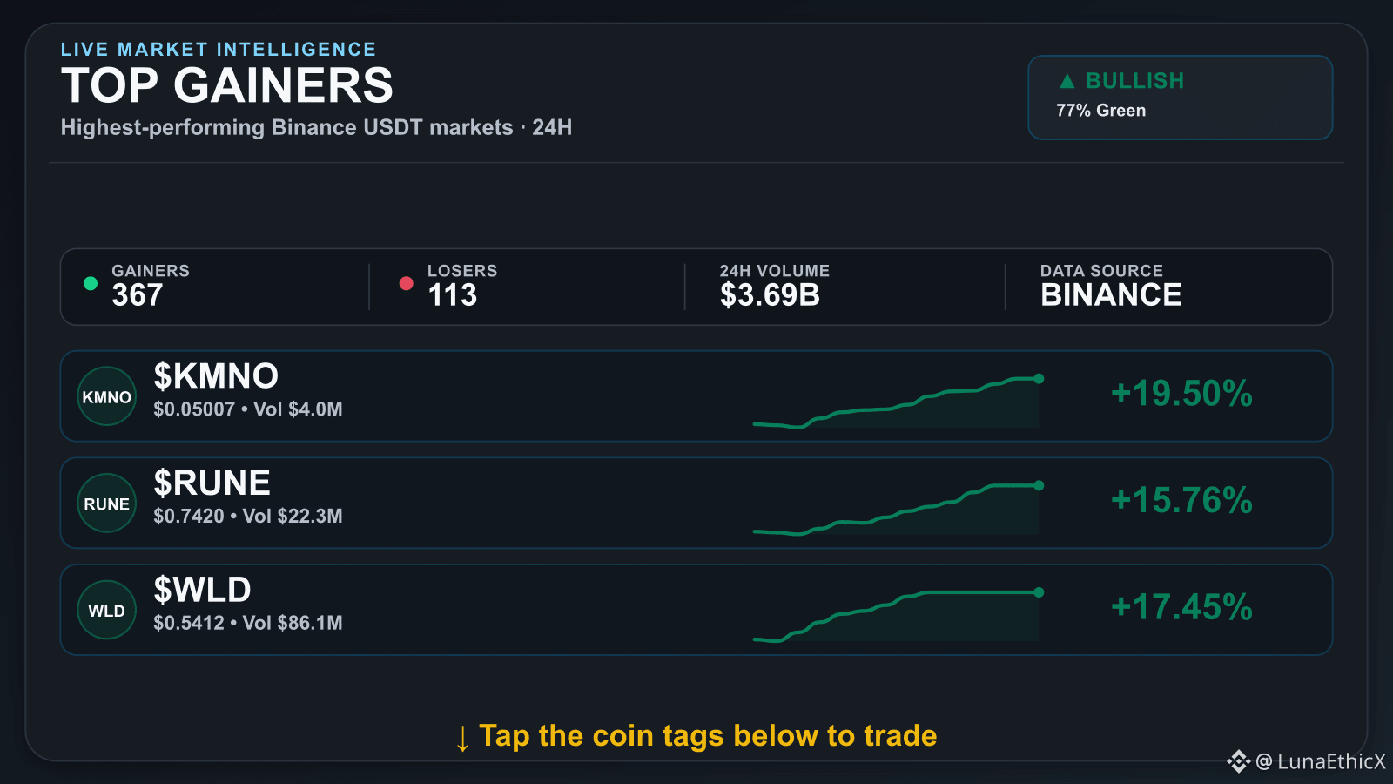Select the $RUNE ticker title
1393x784 pixels.
click(x=212, y=483)
